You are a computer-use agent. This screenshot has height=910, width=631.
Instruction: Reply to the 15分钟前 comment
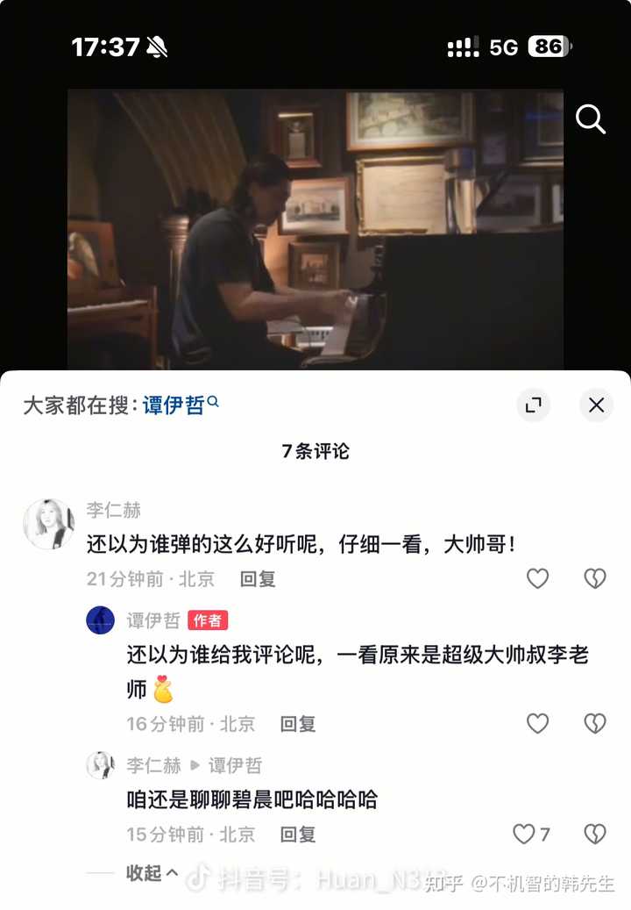pyautogui.click(x=298, y=834)
